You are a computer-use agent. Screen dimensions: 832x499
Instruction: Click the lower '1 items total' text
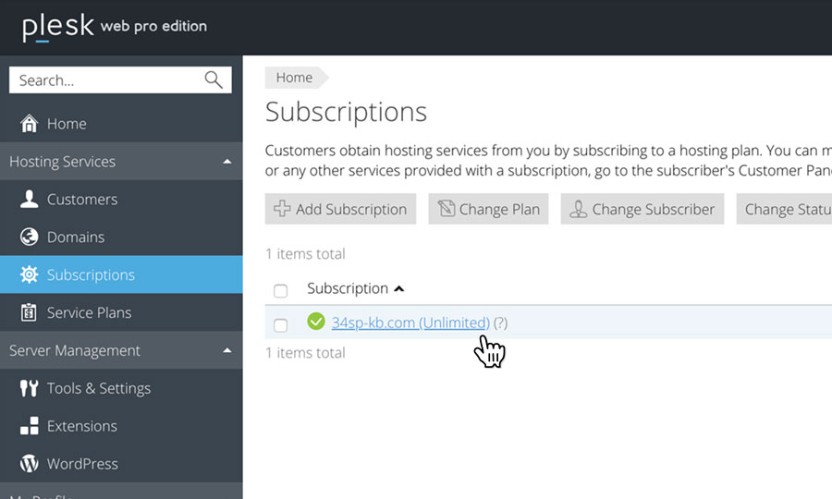[x=305, y=353]
